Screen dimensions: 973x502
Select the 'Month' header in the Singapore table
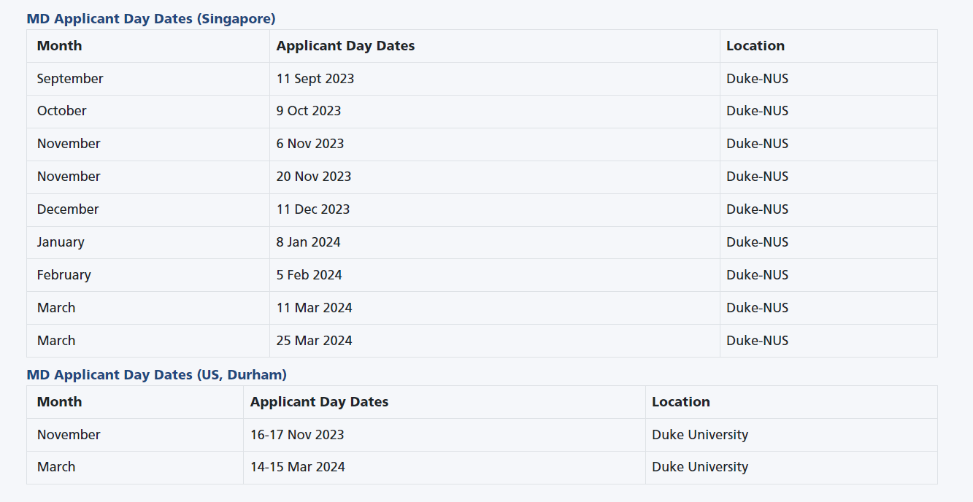point(59,46)
